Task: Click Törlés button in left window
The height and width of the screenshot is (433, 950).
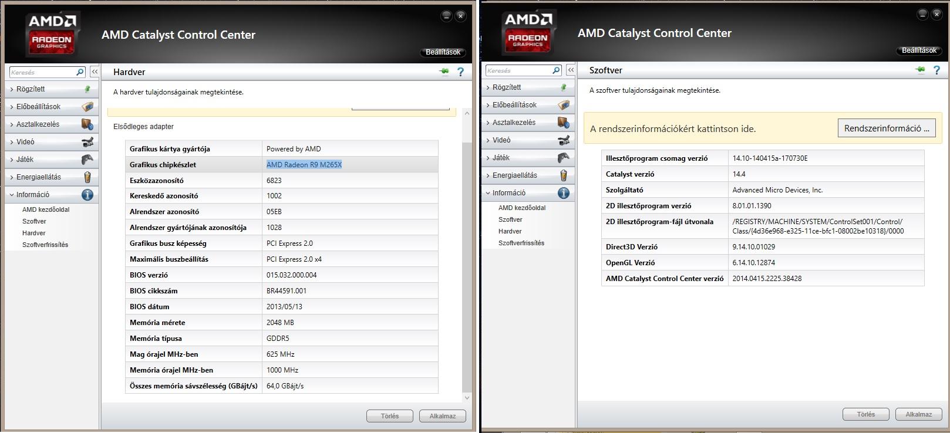Action: pyautogui.click(x=390, y=416)
